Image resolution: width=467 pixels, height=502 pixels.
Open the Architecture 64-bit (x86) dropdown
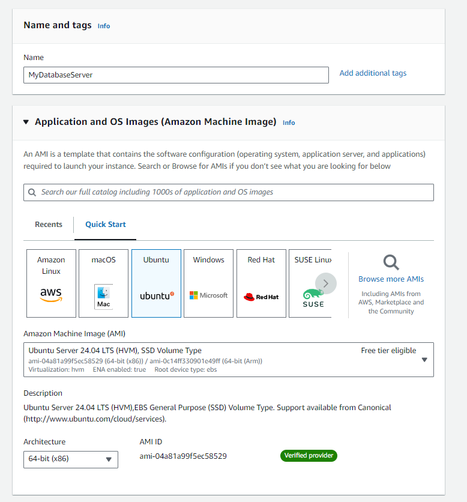[x=71, y=459]
